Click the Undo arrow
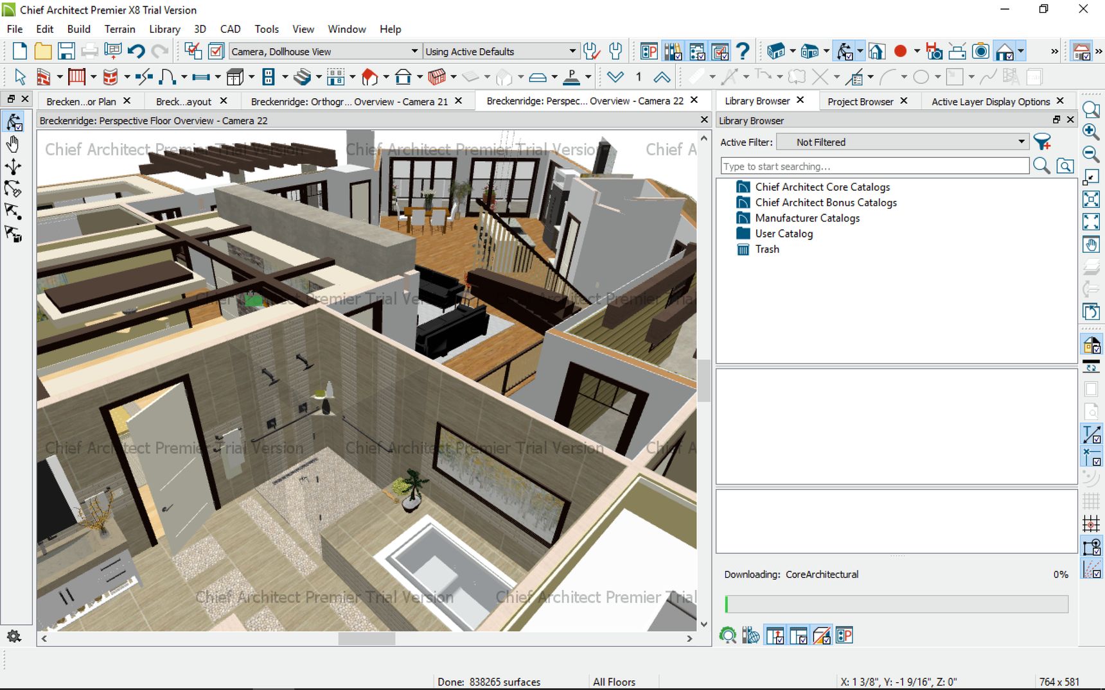 (x=136, y=51)
